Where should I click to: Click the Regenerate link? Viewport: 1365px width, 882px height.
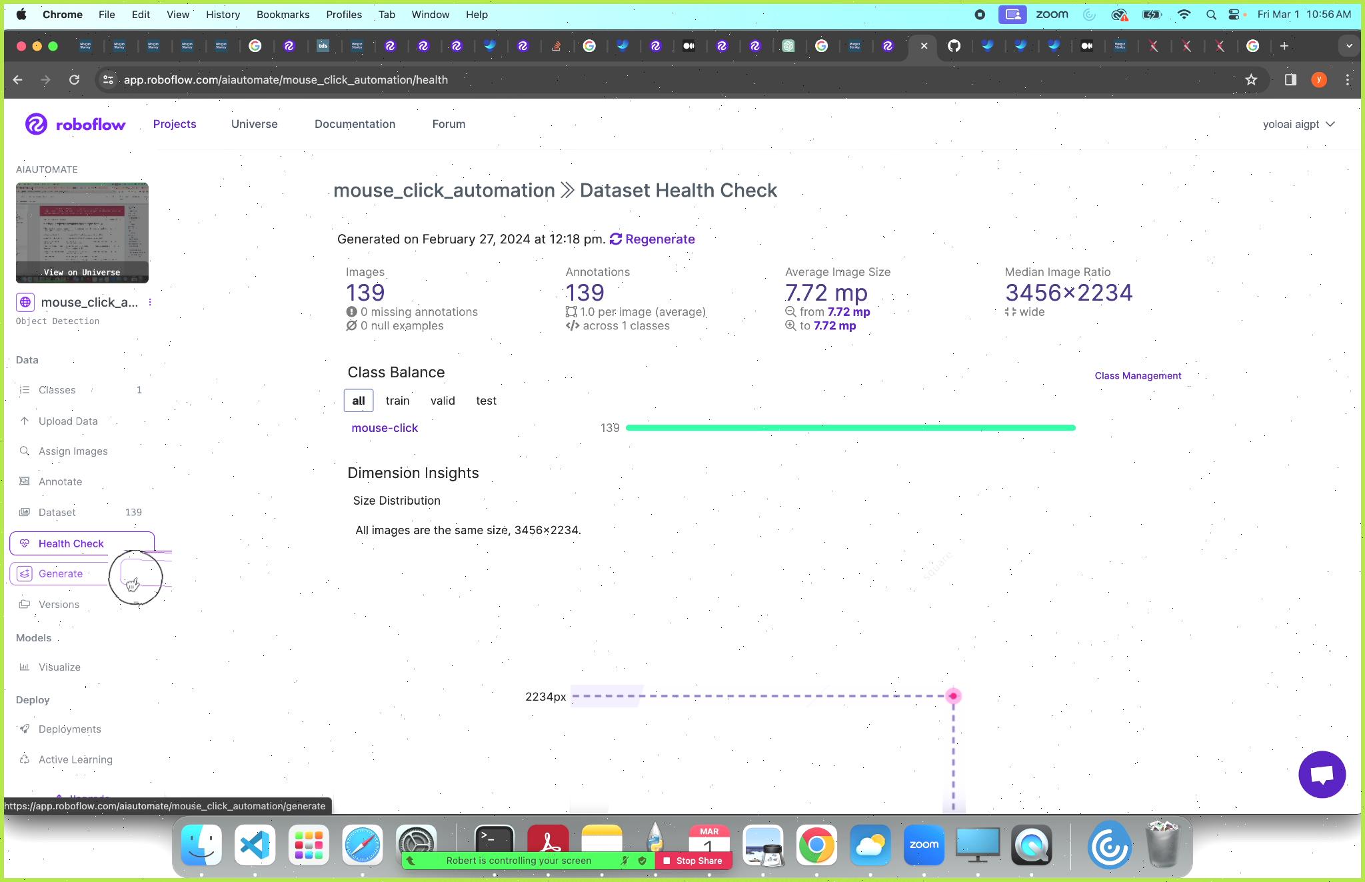click(x=653, y=239)
